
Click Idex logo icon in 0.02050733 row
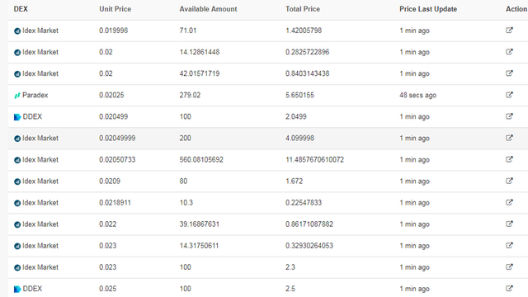pyautogui.click(x=17, y=160)
